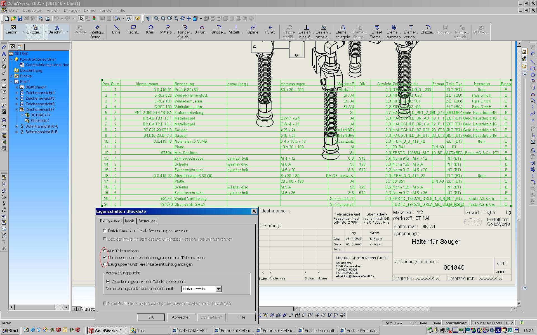The height and width of the screenshot is (335, 537).
Task: Uncheck 'Verankerungspunkt der Tabelle verwenden'
Action: click(x=108, y=282)
